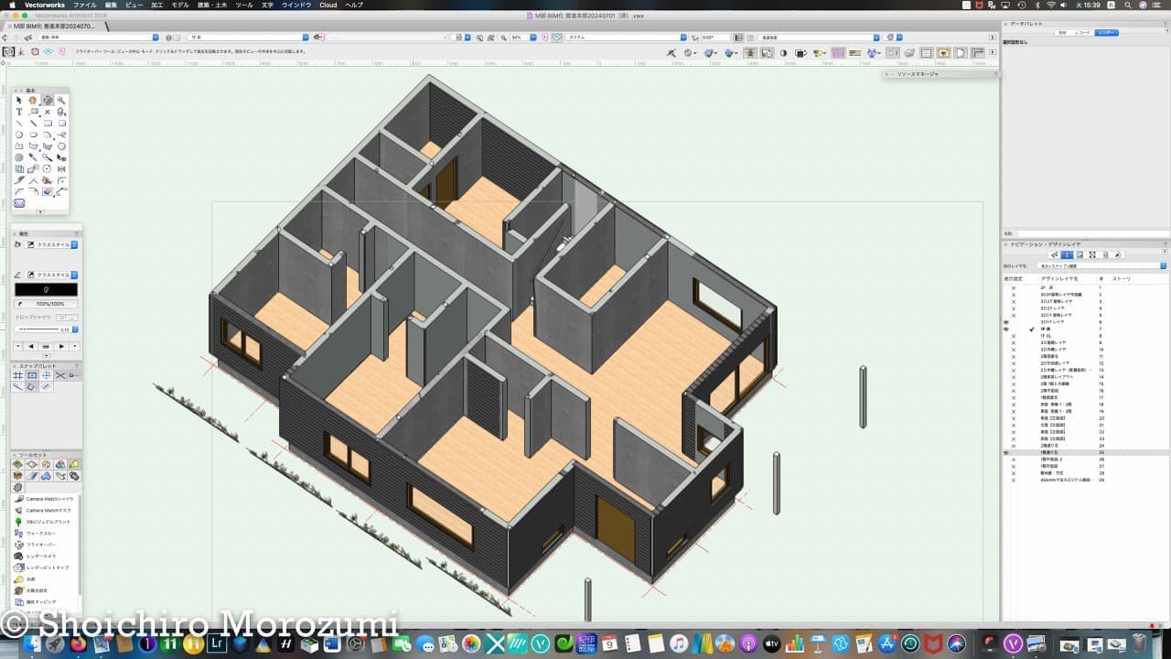This screenshot has width=1171, height=659.
Task: Click the black pen color swatch in Attributes
Action: tap(46, 289)
